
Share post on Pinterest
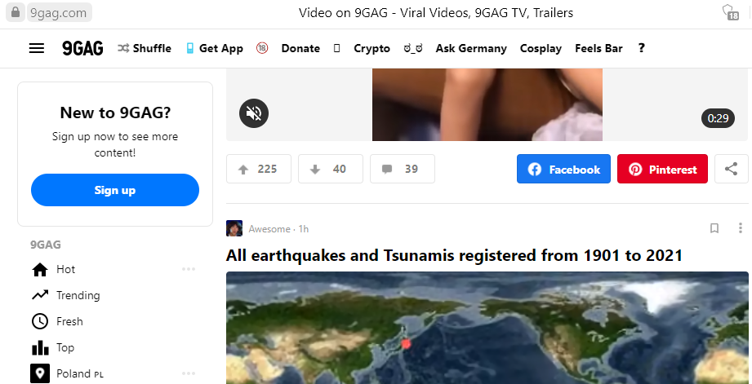(x=662, y=169)
